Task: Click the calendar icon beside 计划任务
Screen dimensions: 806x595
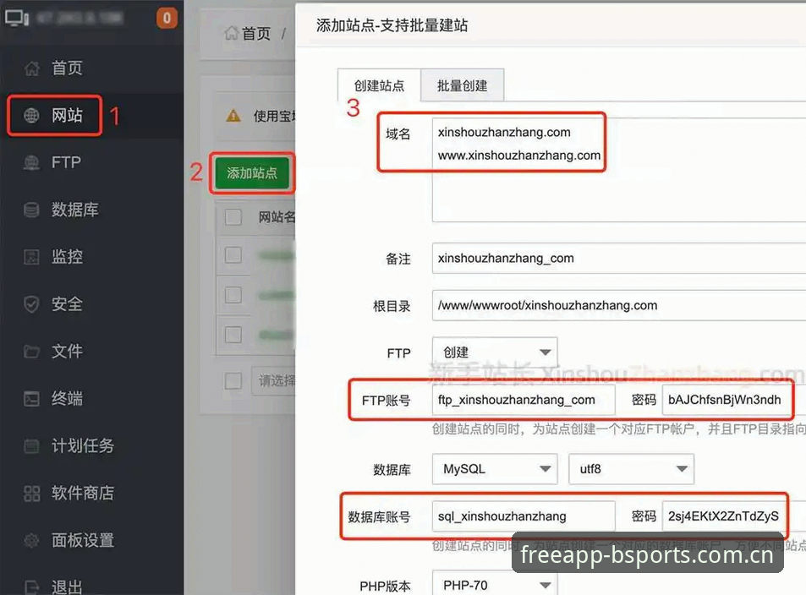Action: (31, 446)
